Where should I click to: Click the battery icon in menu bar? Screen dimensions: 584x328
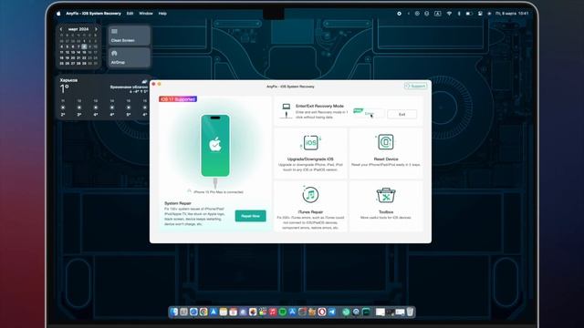click(x=469, y=14)
